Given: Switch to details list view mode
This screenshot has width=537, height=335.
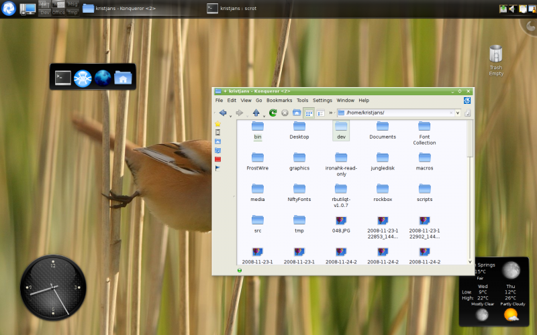Looking at the screenshot, I should [x=321, y=113].
